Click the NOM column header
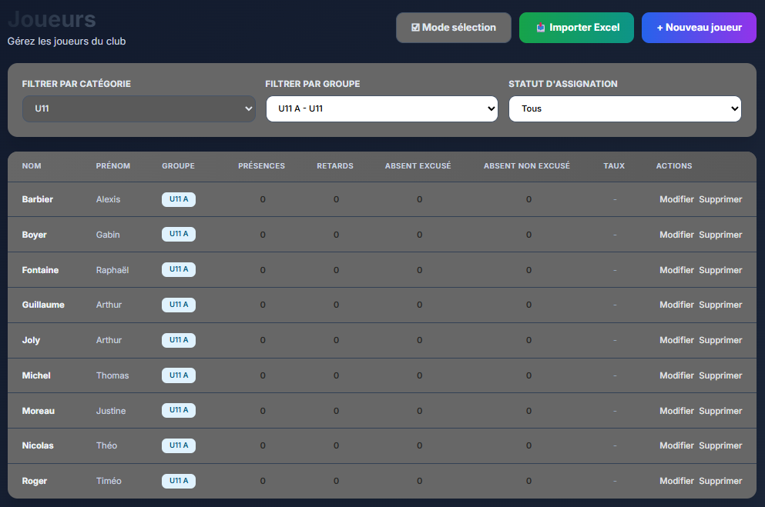The height and width of the screenshot is (507, 765). click(31, 165)
